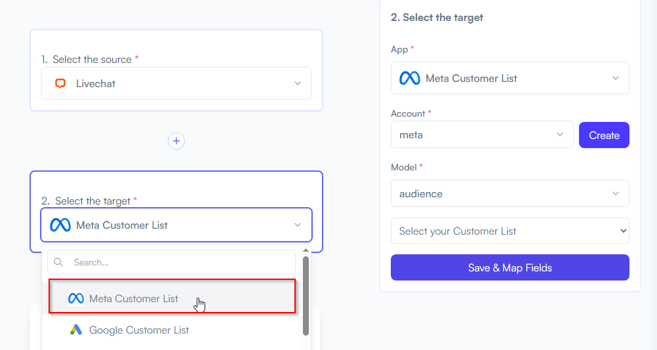Click the plus icon between steps
The image size is (657, 350).
tap(176, 141)
